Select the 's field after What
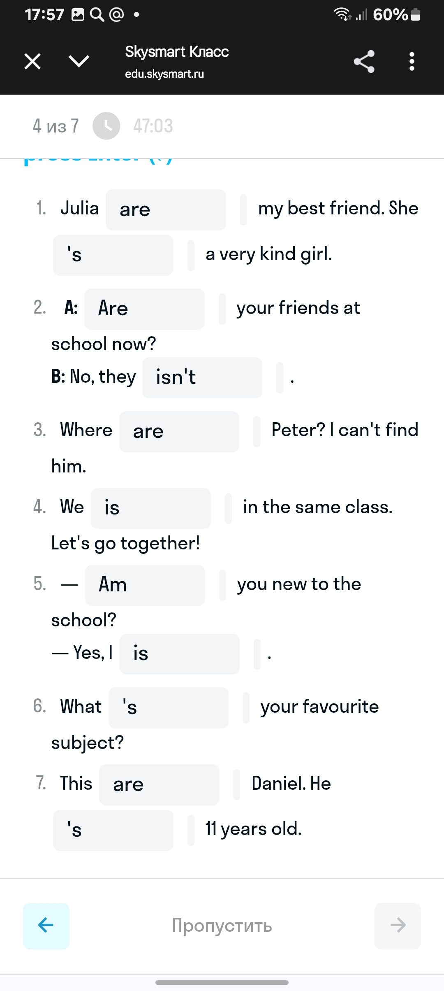 tap(169, 708)
